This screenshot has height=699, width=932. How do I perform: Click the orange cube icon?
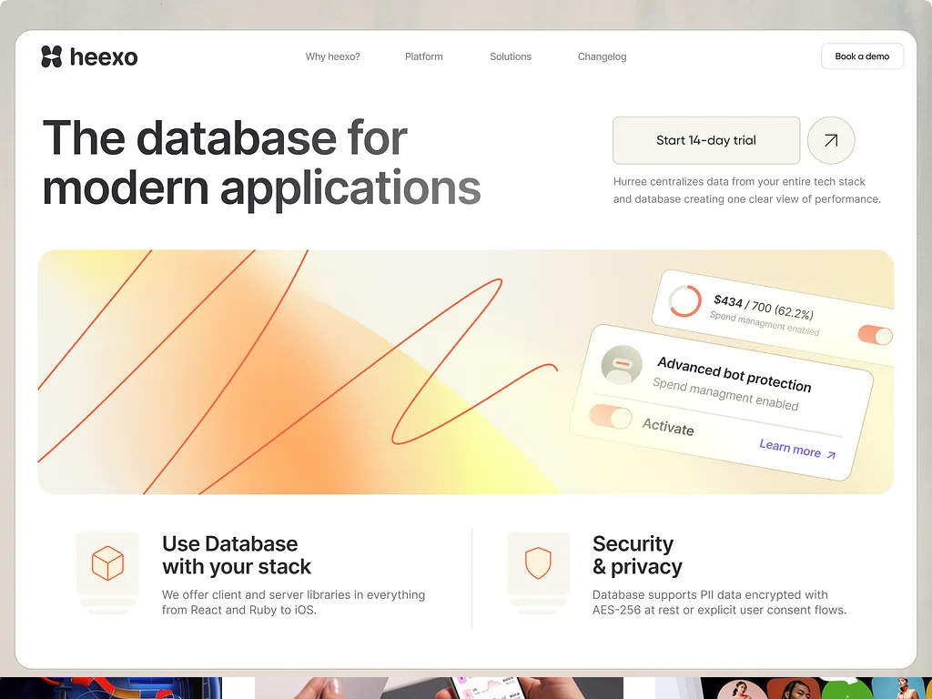pyautogui.click(x=107, y=563)
